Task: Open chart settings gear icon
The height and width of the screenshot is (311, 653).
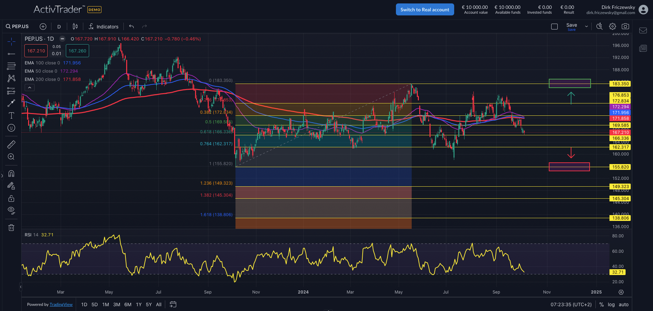Action: click(x=613, y=26)
